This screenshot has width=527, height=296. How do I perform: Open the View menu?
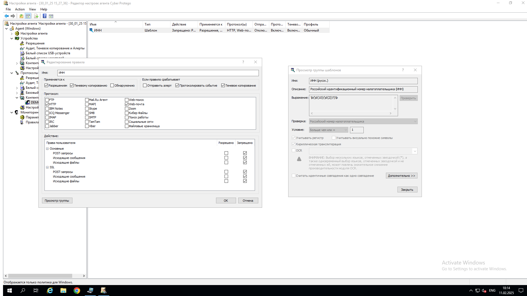32,9
